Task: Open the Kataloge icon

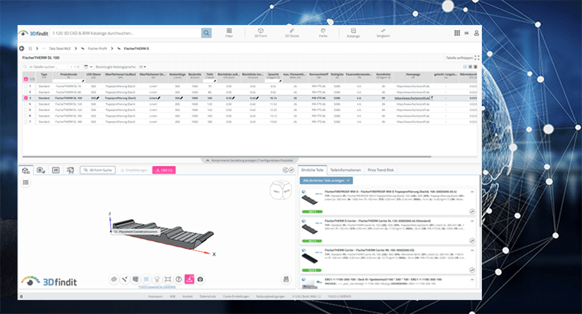Action: pyautogui.click(x=353, y=32)
